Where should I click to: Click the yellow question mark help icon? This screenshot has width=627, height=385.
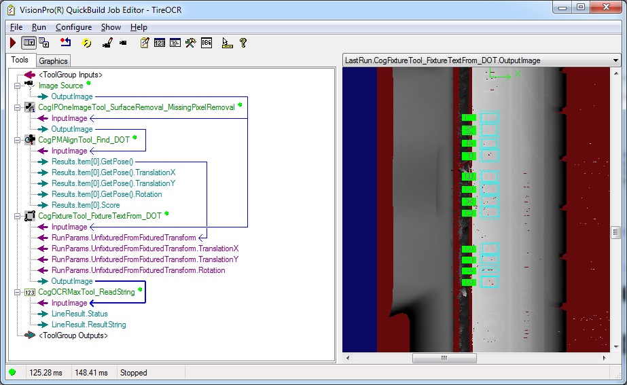(x=243, y=43)
